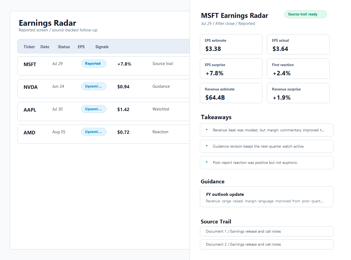This screenshot has height=260, width=351.
Task: Click the Source Trail section heading
Action: (216, 222)
